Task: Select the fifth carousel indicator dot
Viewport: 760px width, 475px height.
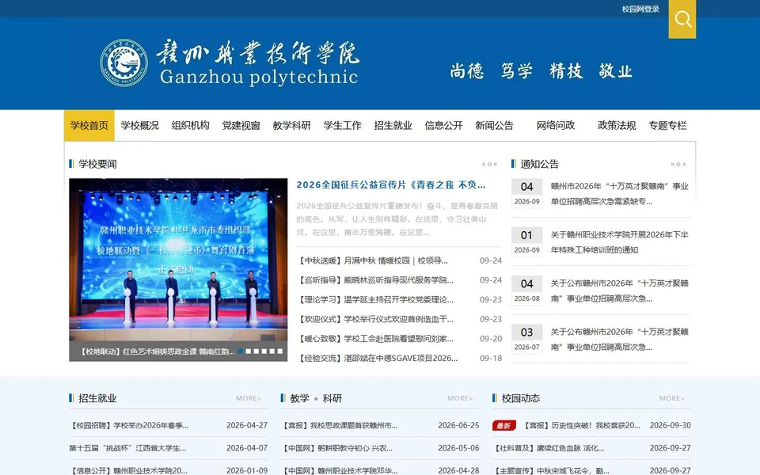Action: click(272, 351)
